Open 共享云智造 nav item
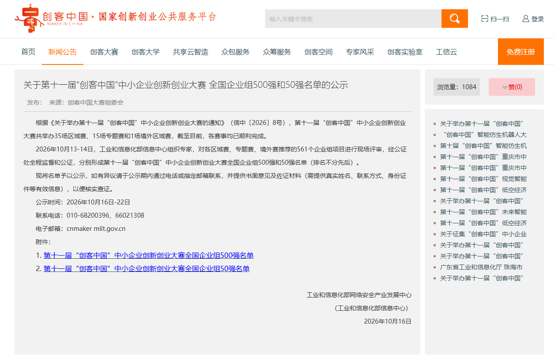554x362 pixels. point(191,52)
